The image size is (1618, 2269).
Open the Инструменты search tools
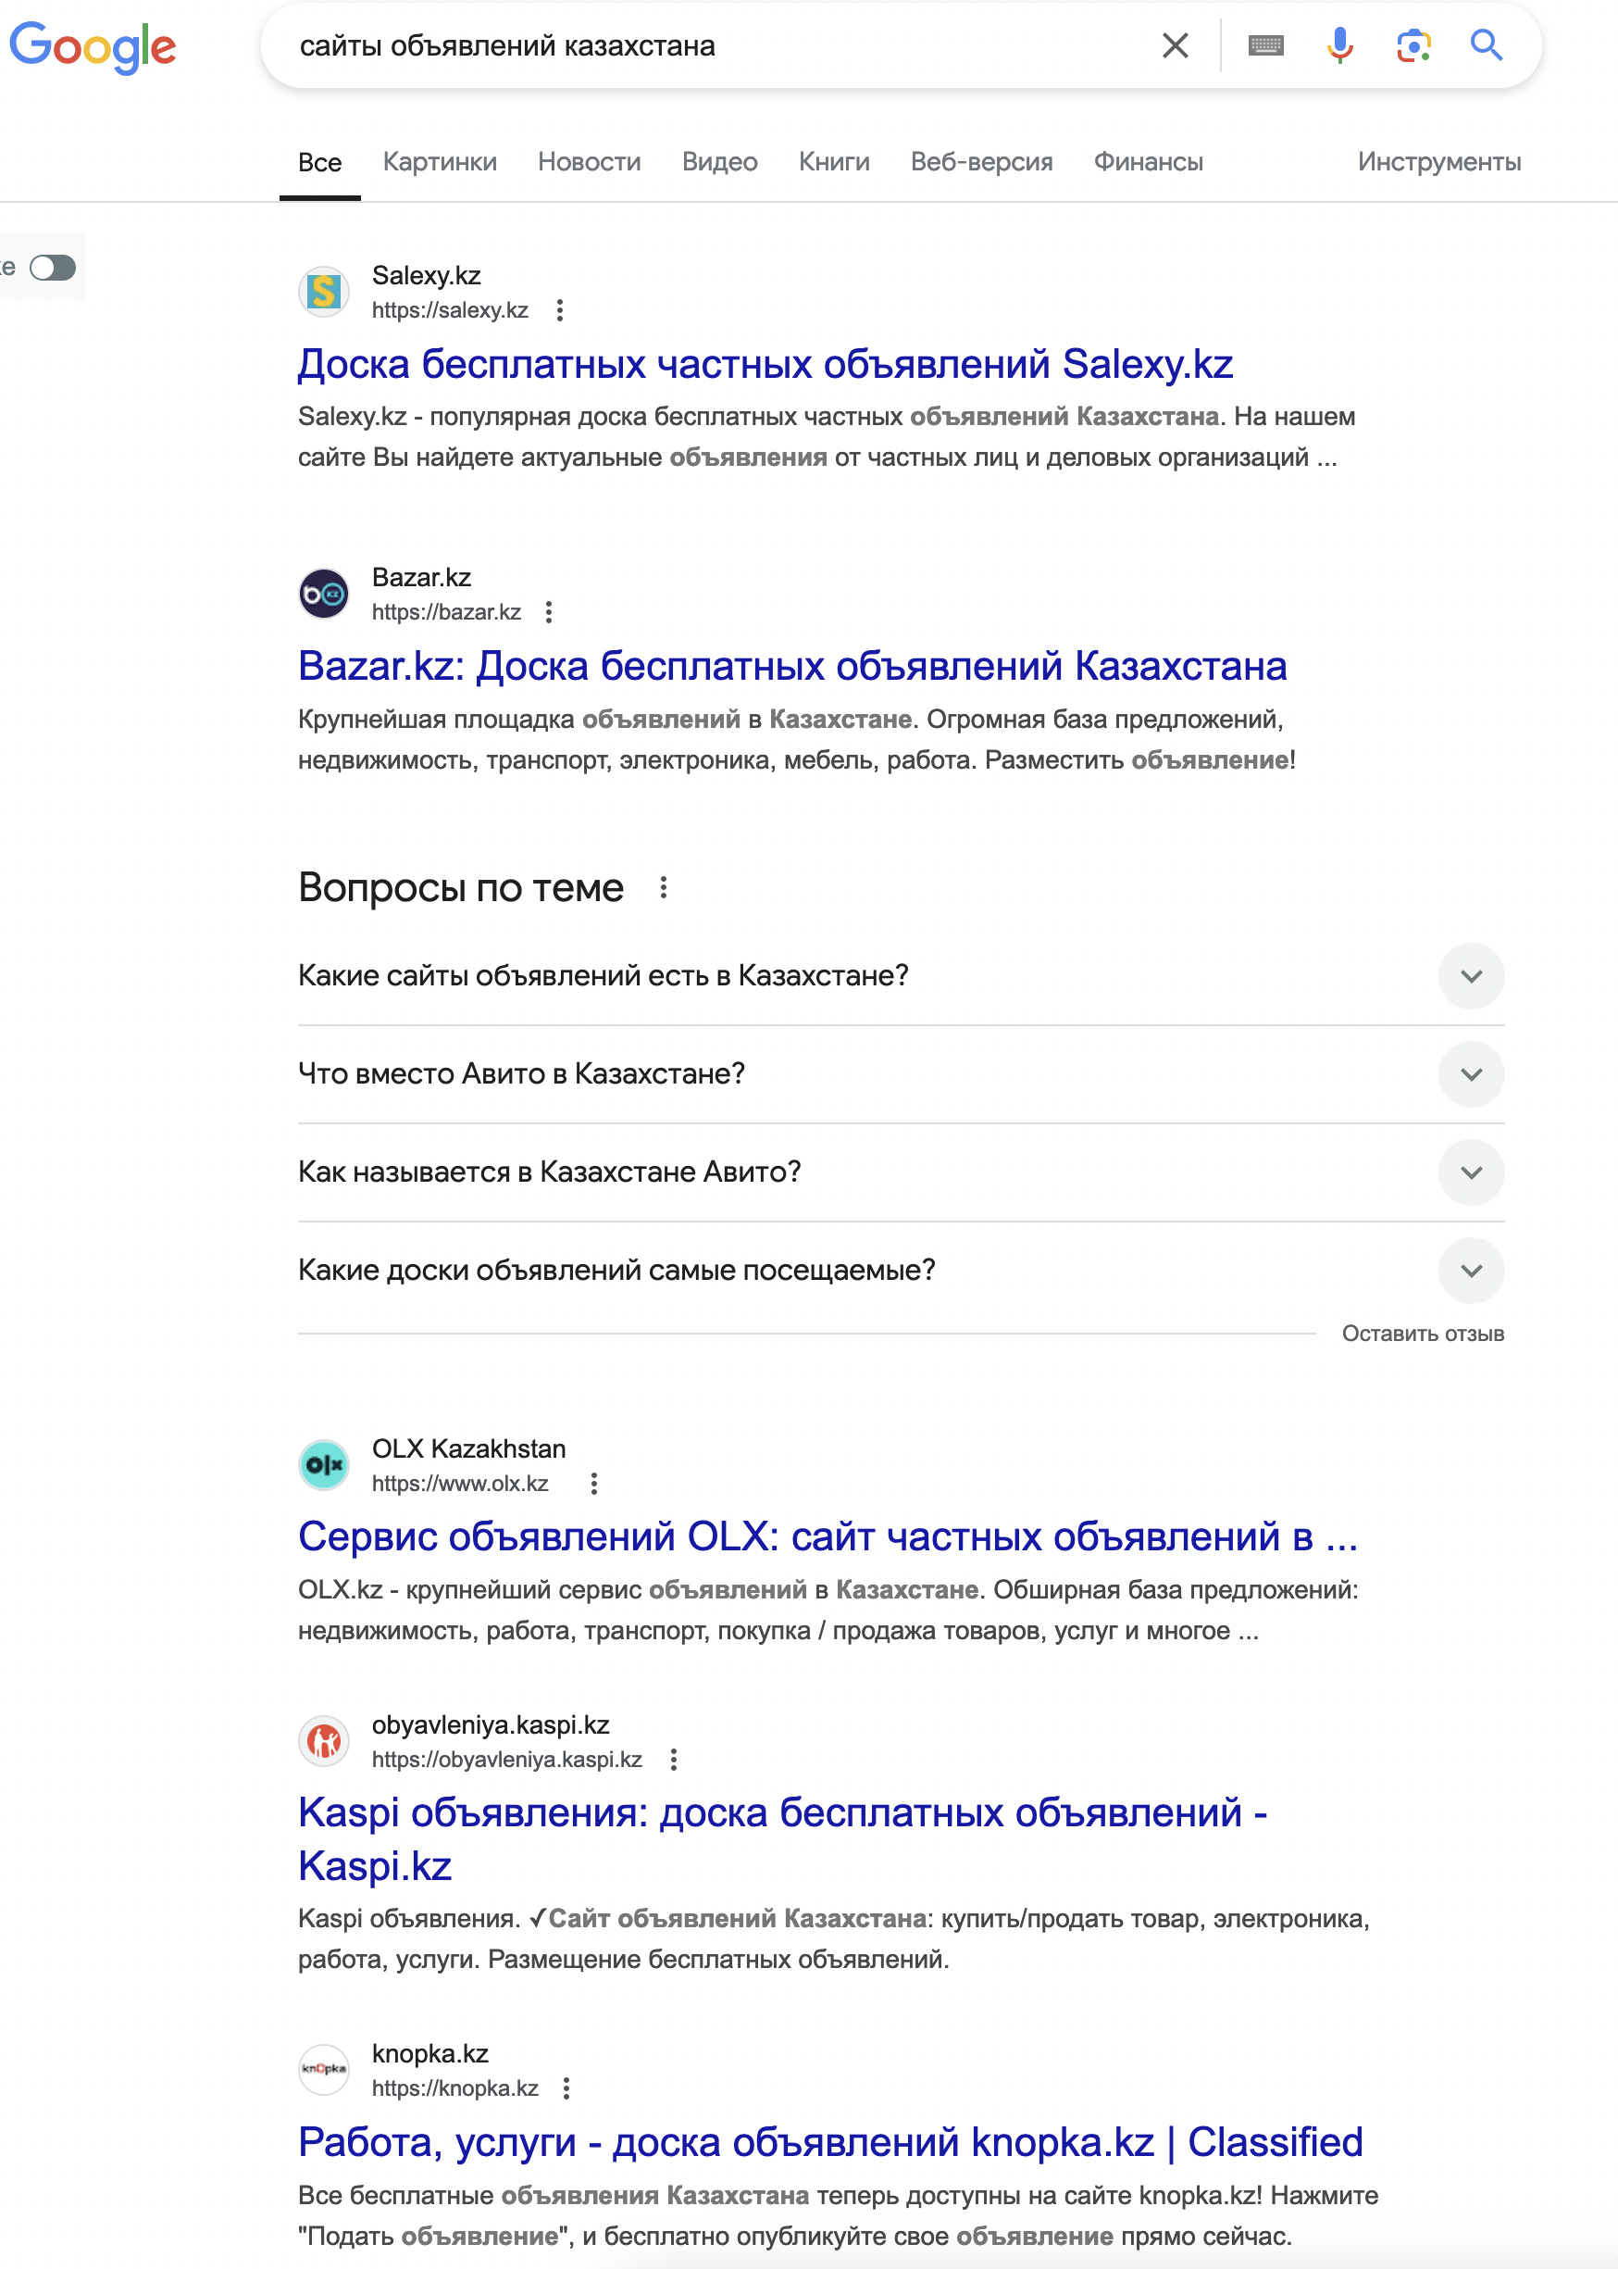tap(1438, 161)
